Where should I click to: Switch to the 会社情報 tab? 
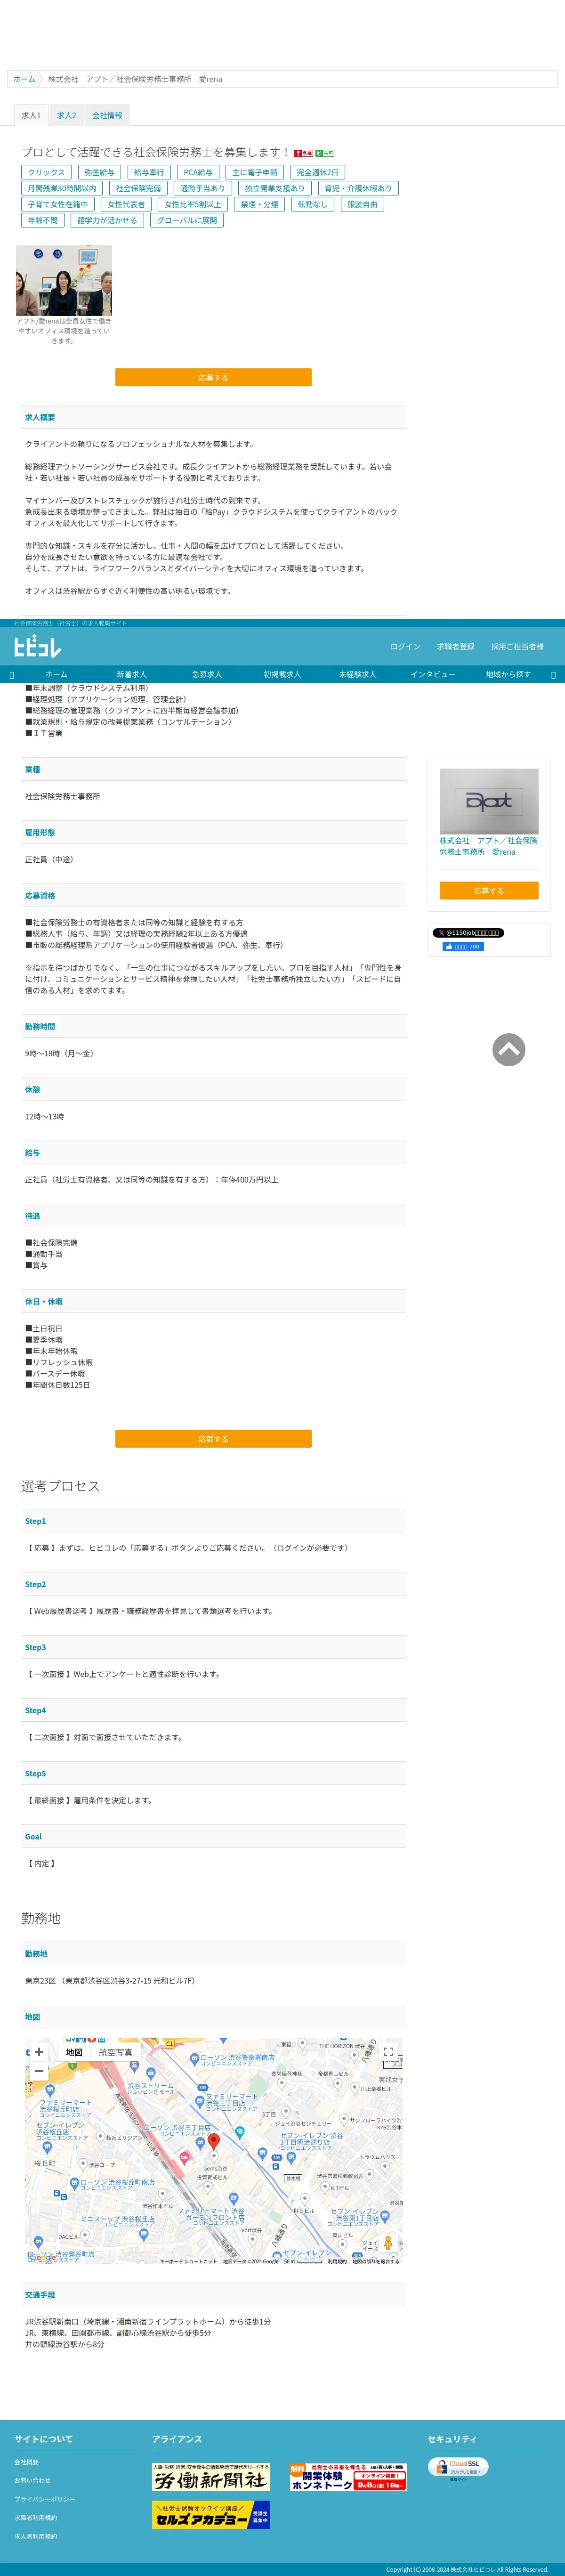[107, 115]
